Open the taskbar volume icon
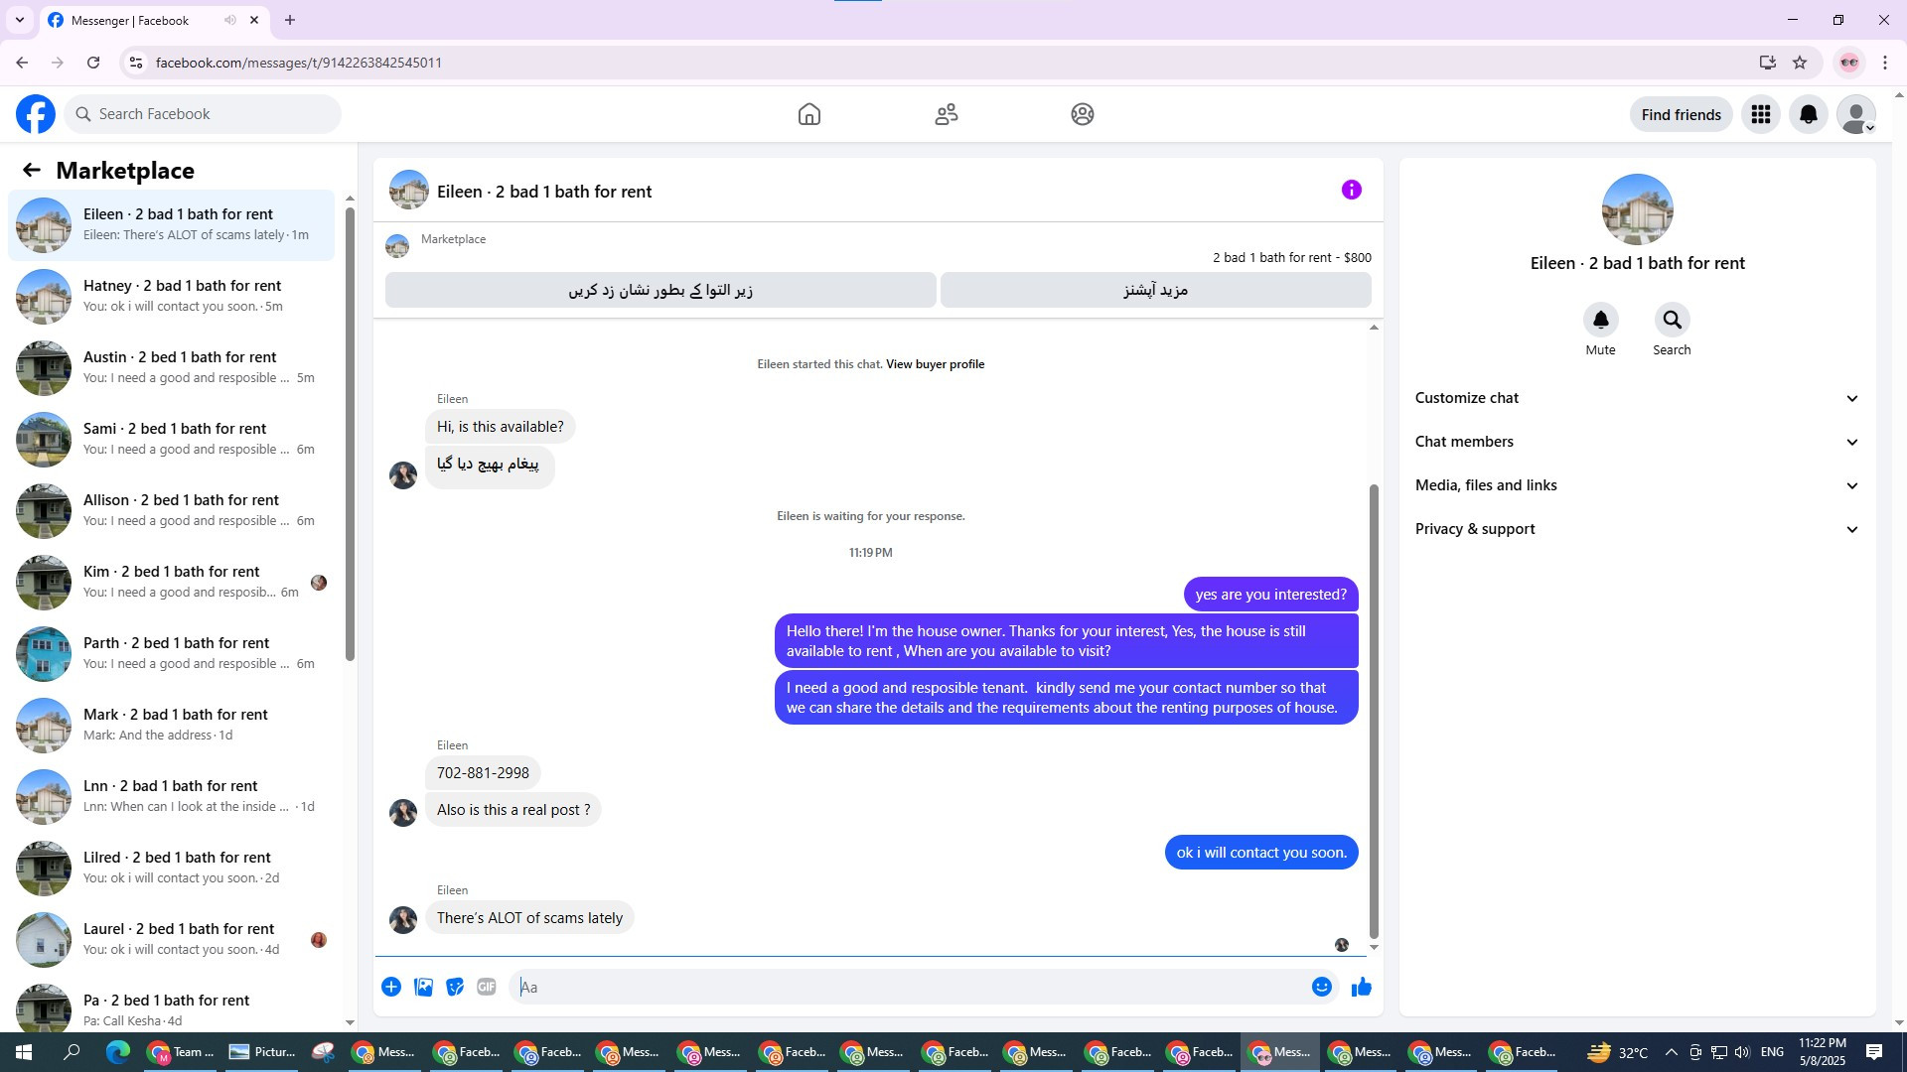Viewport: 1907px width, 1072px height. [x=1741, y=1052]
